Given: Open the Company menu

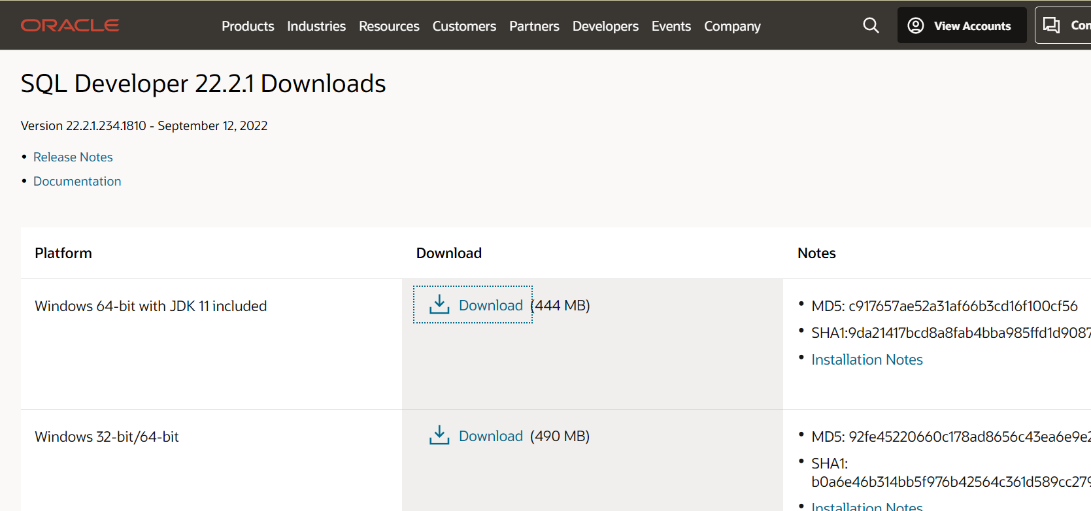Looking at the screenshot, I should [732, 26].
